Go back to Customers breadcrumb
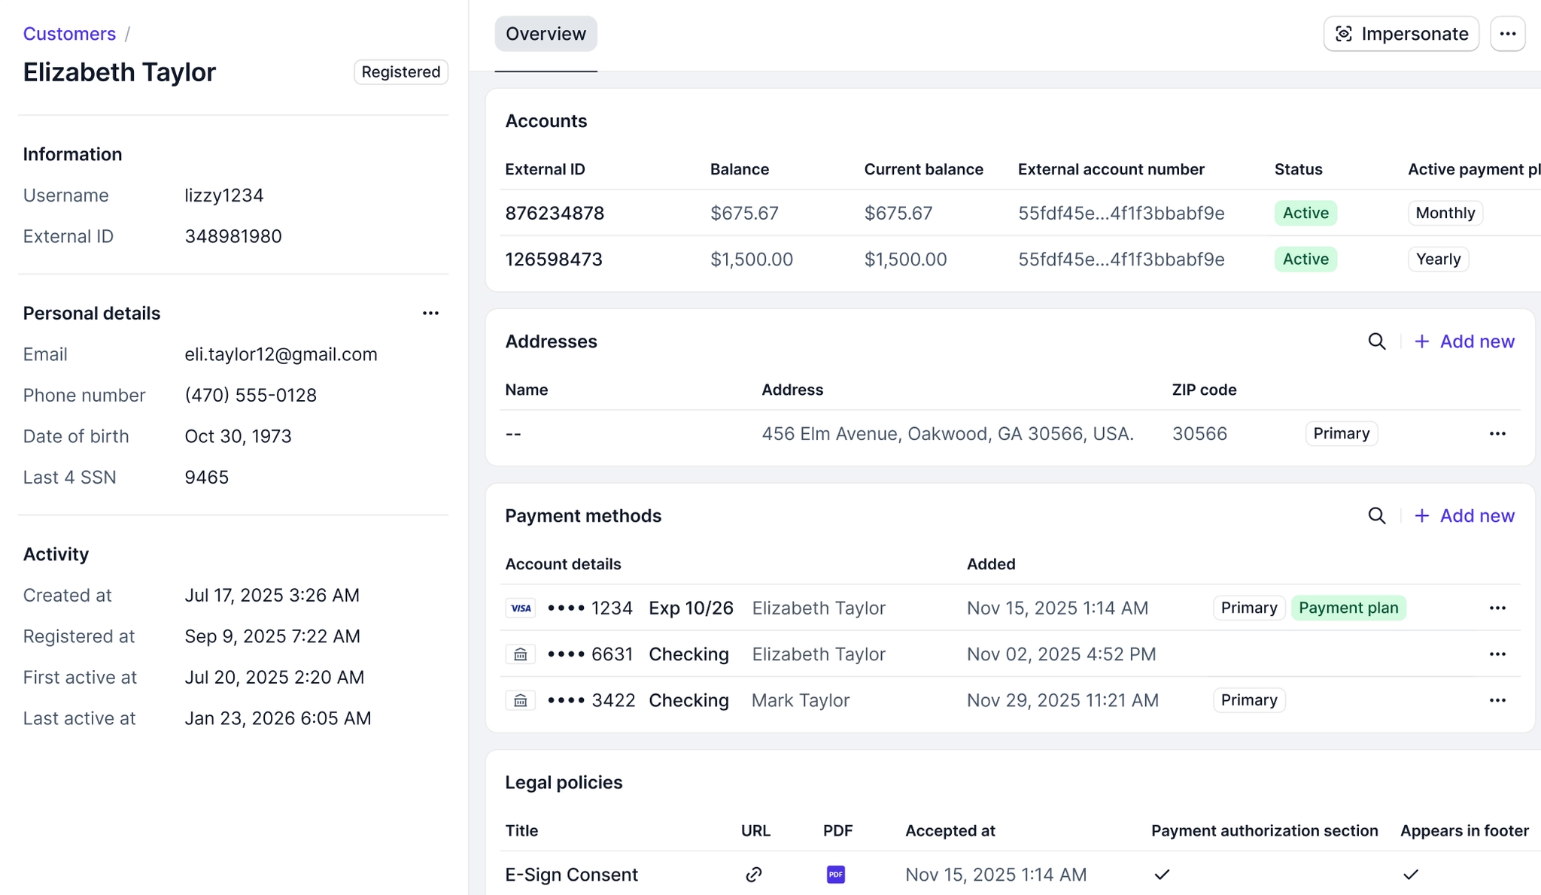The image size is (1541, 895). [69, 34]
